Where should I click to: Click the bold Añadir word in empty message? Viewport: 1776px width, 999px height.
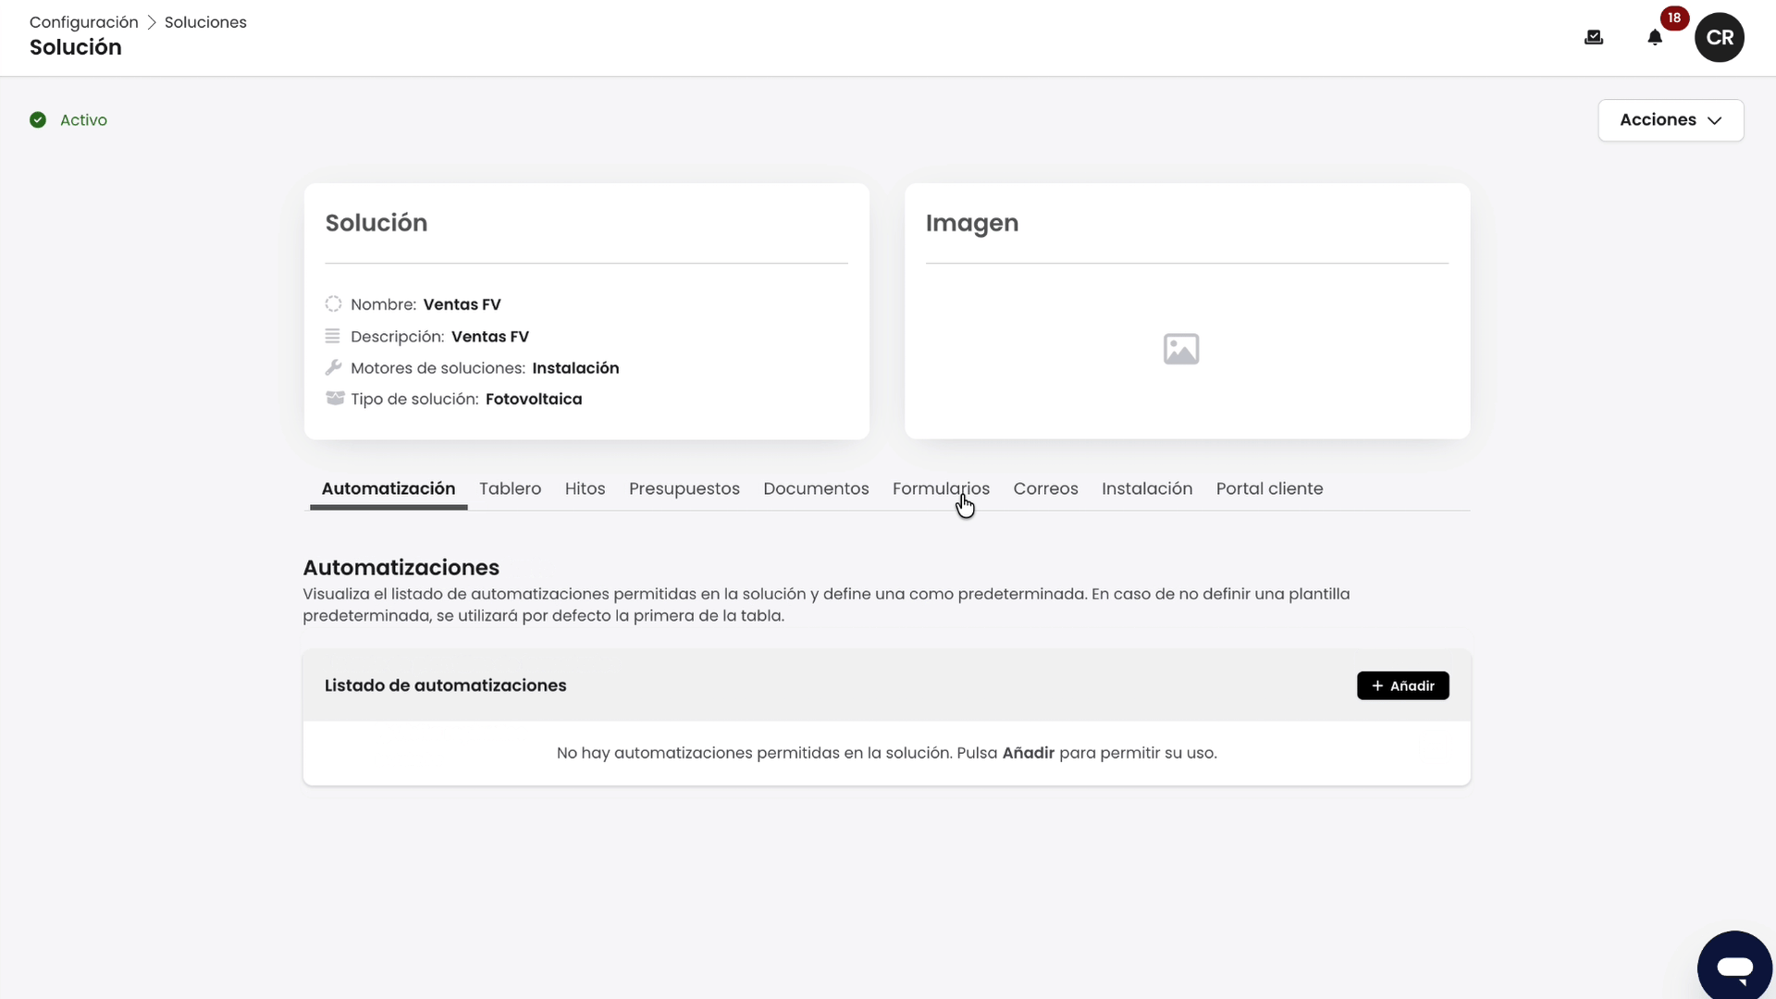(x=1028, y=753)
